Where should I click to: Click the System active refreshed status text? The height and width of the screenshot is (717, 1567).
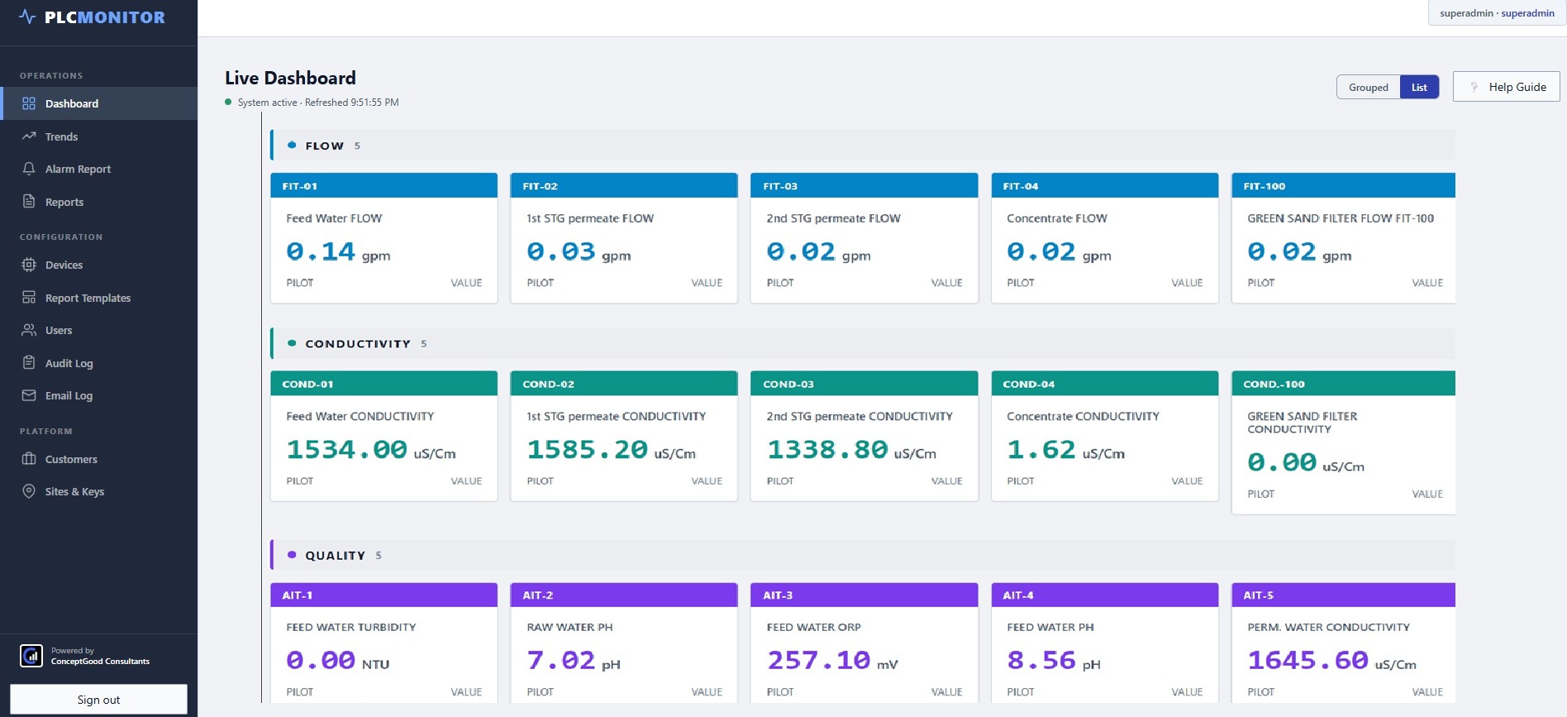point(318,103)
